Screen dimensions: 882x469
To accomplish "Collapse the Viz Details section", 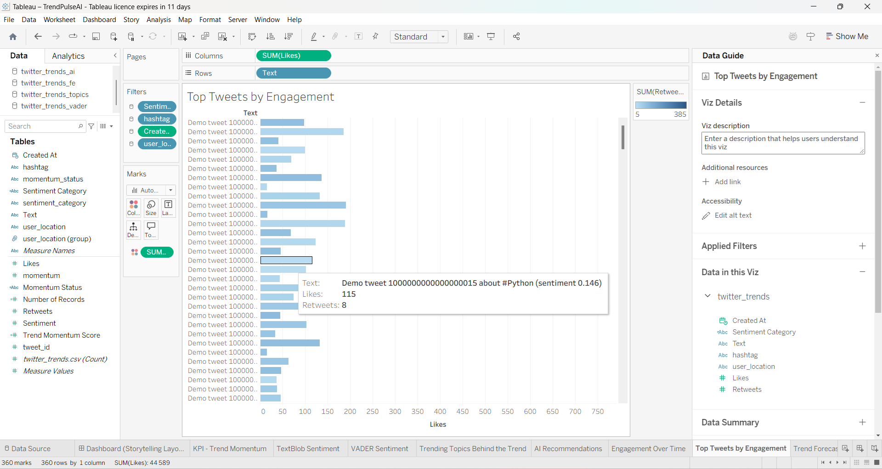I will (x=862, y=103).
